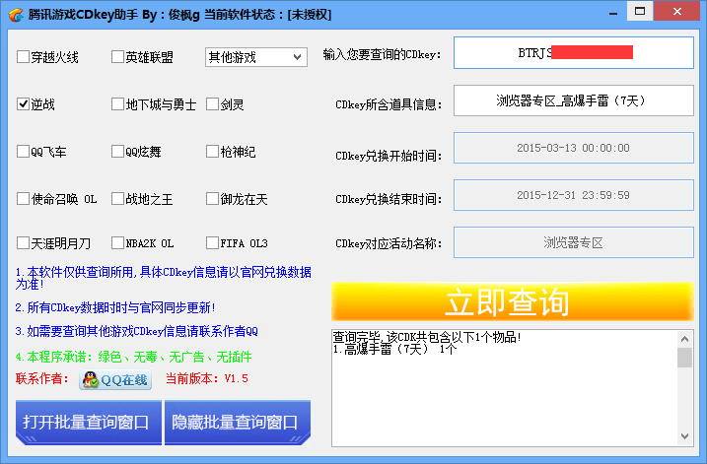Image resolution: width=707 pixels, height=464 pixels.
Task: Click the CDkey对应活动名称 field
Action: point(574,242)
